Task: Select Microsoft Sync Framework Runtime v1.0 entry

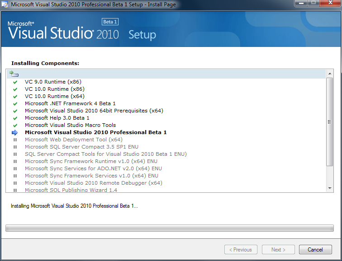Action: pyautogui.click(x=91, y=161)
